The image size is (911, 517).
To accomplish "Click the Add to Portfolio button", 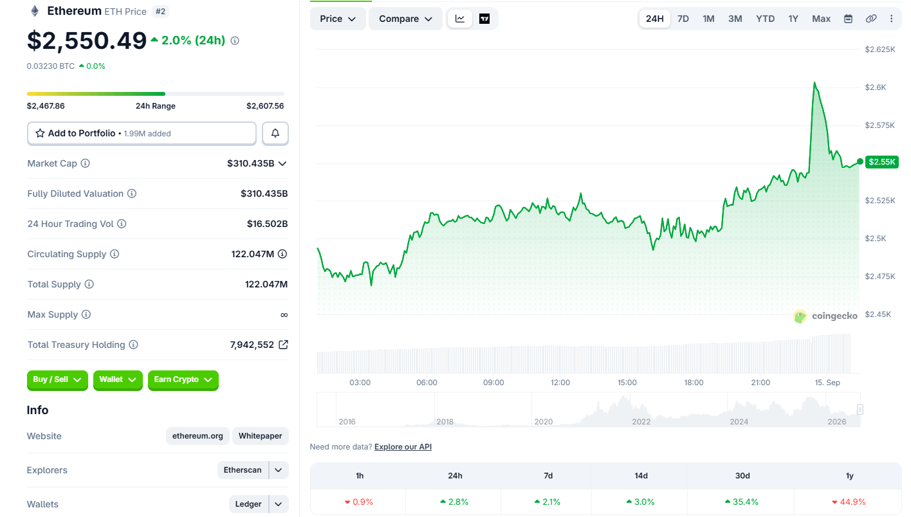I will click(x=142, y=133).
